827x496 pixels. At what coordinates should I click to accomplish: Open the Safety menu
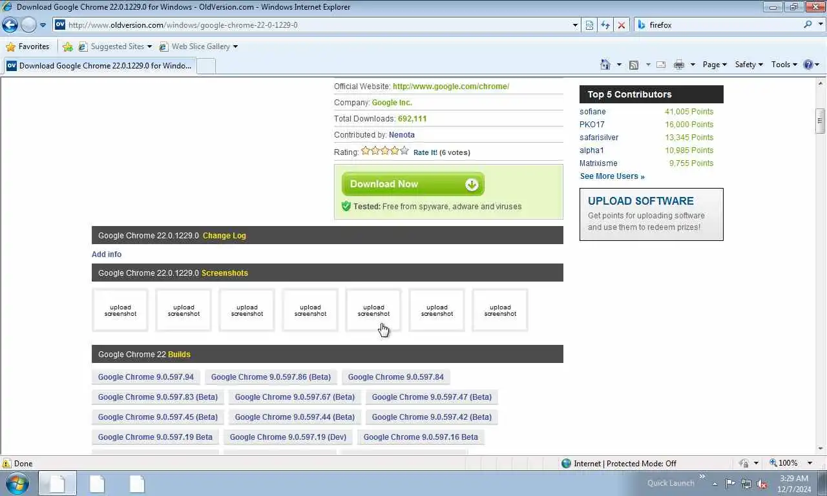[x=749, y=65]
